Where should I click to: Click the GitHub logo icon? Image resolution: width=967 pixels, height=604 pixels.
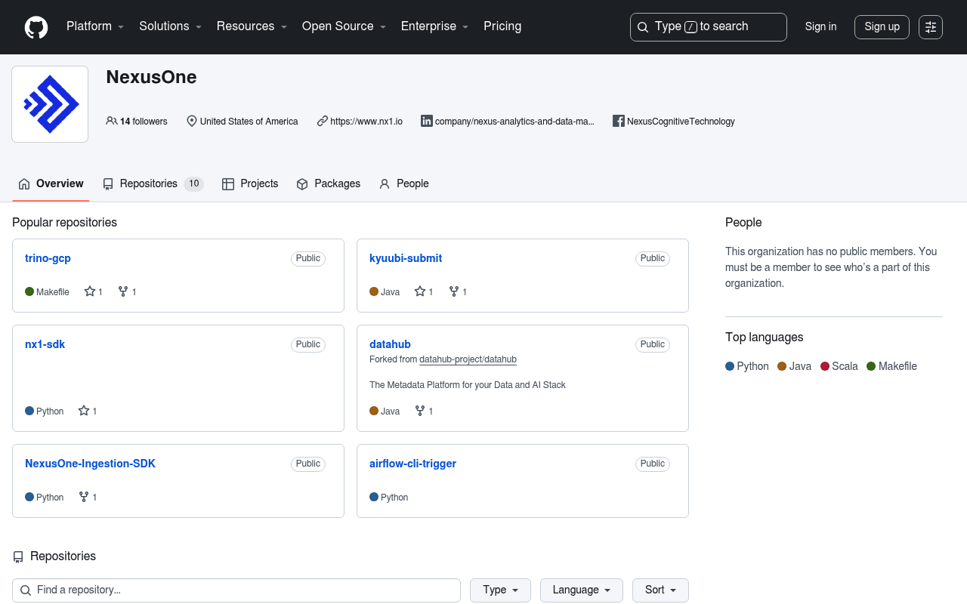click(36, 27)
